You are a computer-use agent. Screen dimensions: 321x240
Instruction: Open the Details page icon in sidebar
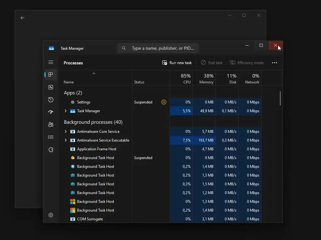(51, 137)
